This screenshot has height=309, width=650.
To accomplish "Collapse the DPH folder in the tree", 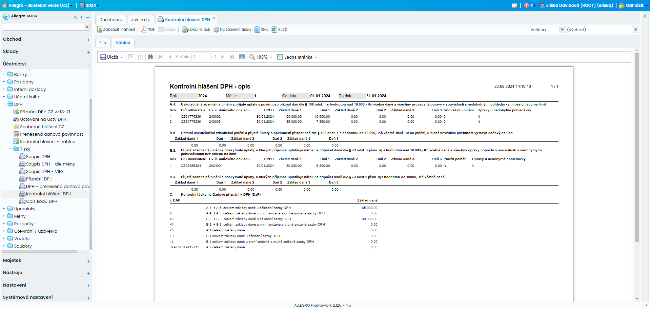I will tap(4, 104).
